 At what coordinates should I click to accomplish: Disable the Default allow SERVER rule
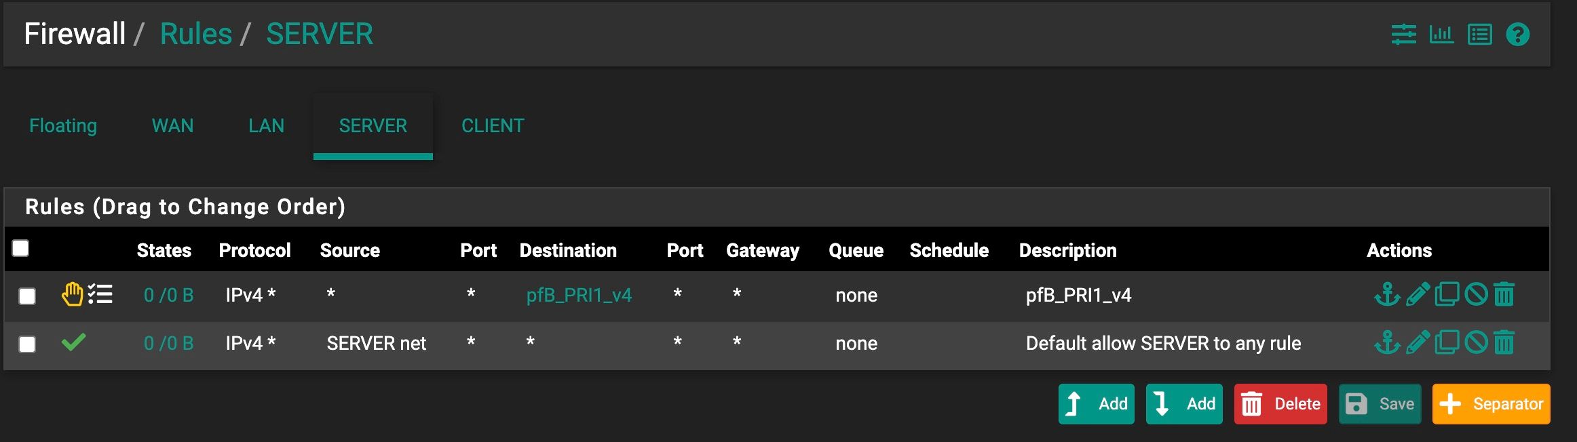tap(1476, 342)
